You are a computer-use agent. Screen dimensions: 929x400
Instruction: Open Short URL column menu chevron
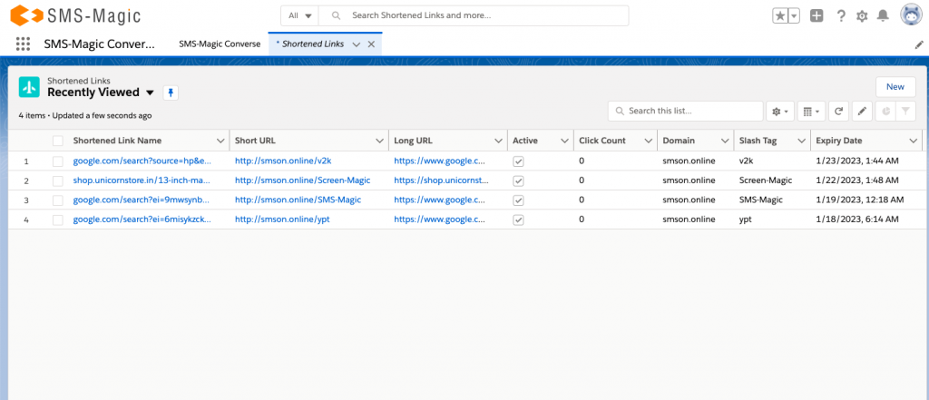pos(380,141)
